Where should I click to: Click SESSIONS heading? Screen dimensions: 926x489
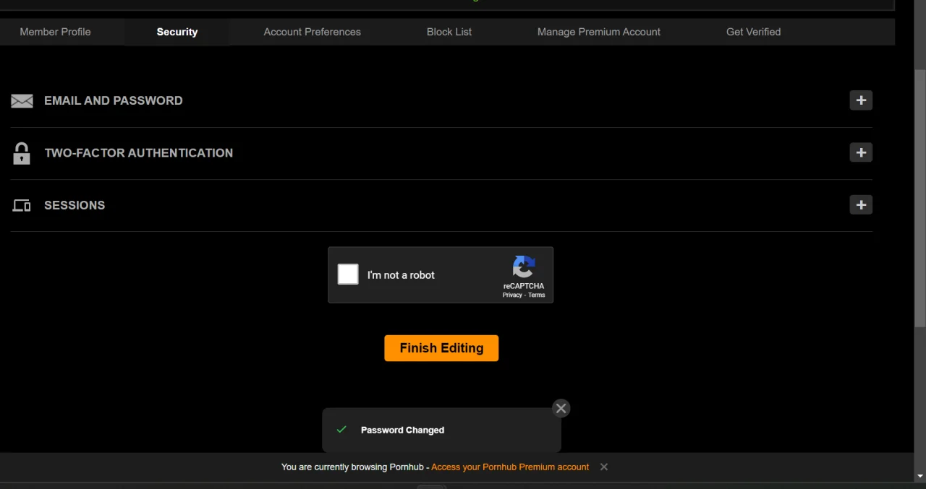75,205
